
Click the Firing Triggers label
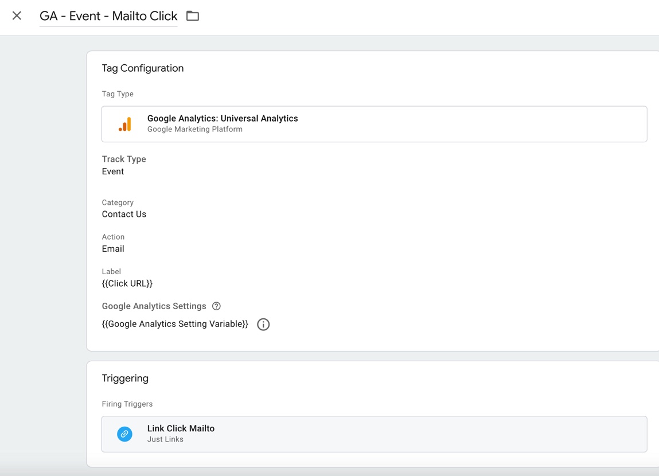click(x=127, y=404)
